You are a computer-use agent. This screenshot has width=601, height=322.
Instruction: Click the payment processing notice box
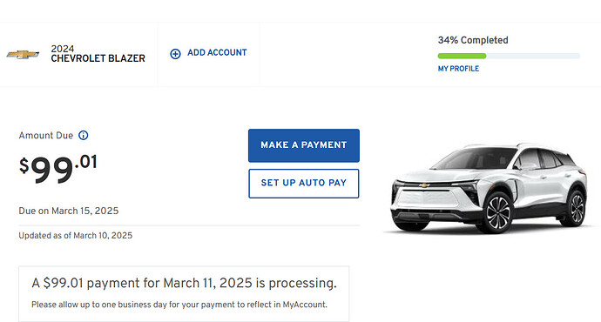[x=184, y=293]
